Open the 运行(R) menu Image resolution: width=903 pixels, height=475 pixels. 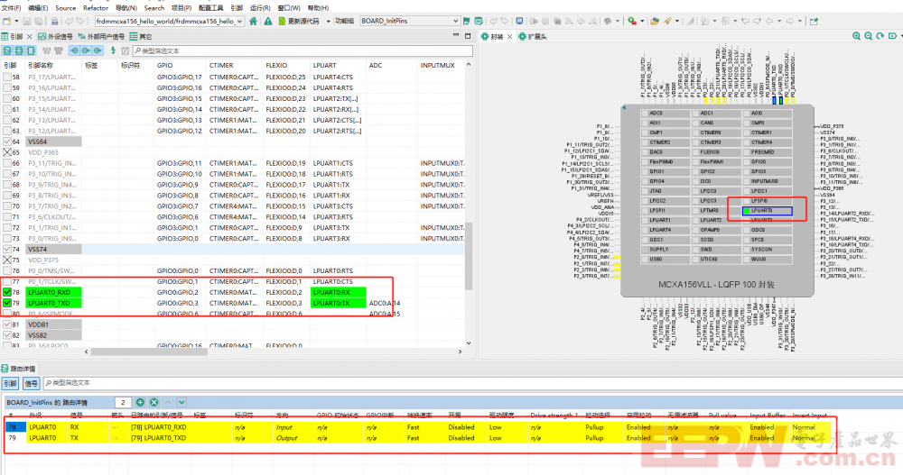pyautogui.click(x=260, y=8)
